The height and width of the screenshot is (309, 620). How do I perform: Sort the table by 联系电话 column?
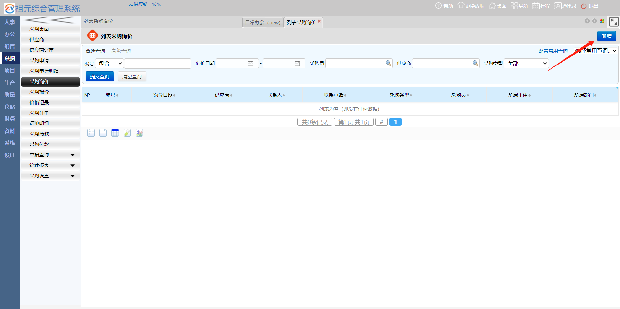point(335,95)
